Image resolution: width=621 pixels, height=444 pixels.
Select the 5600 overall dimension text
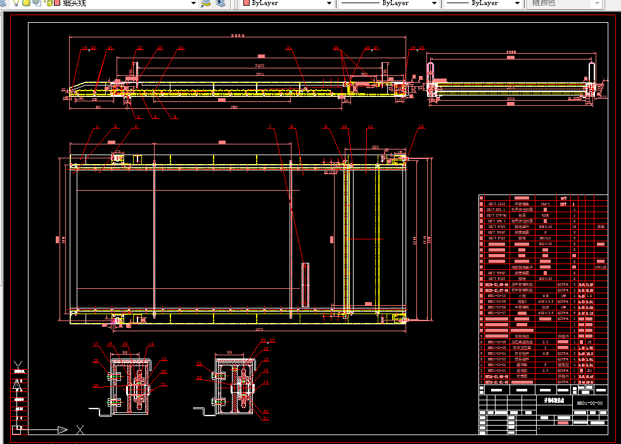click(x=238, y=35)
